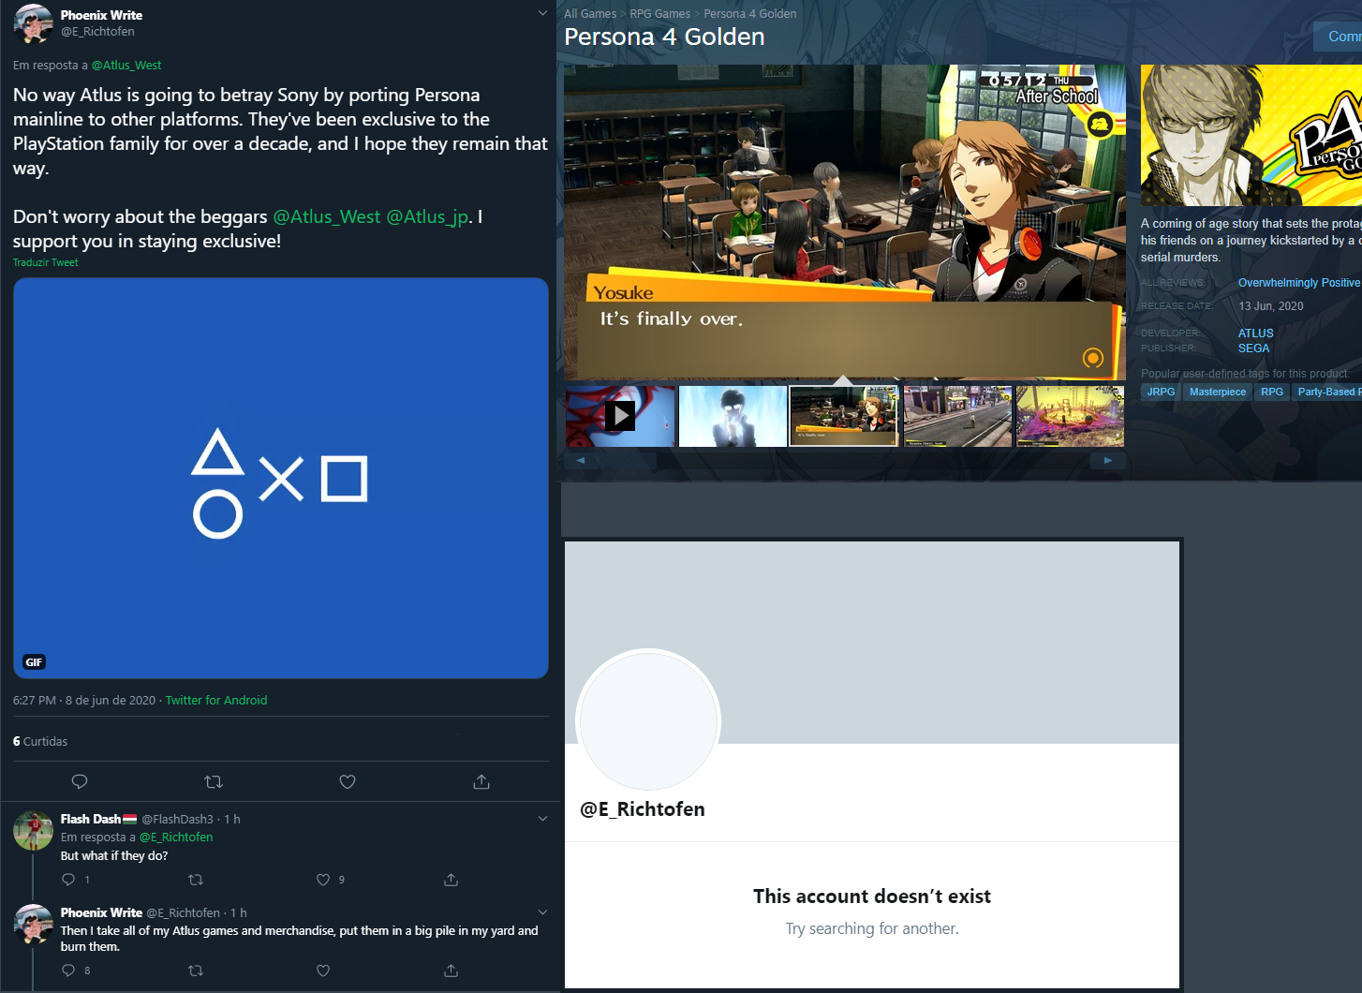Click the 'Flash Dash' display name
Viewport: 1362px width, 993px height.
[x=91, y=819]
